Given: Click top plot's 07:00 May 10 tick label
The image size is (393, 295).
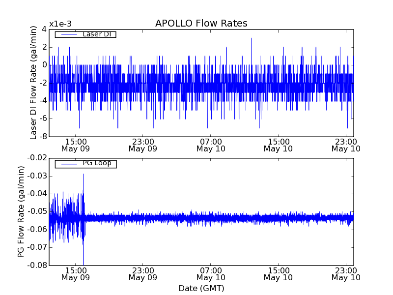Looking at the screenshot, I should pyautogui.click(x=210, y=145).
